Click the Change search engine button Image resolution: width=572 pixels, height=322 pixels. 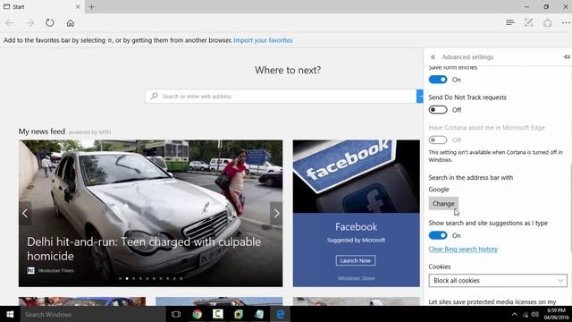click(443, 204)
